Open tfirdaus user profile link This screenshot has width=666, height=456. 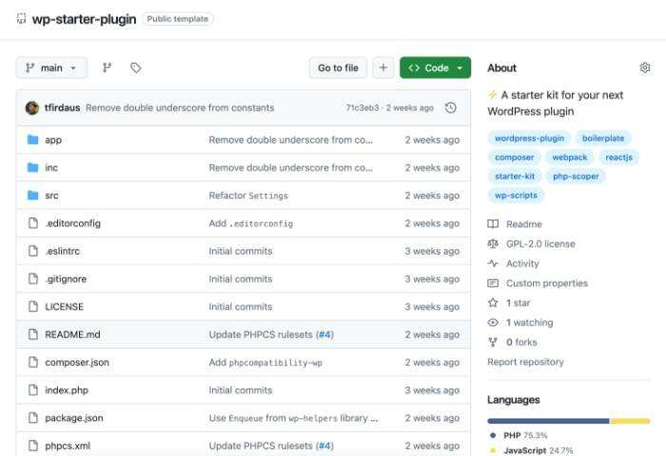click(62, 107)
